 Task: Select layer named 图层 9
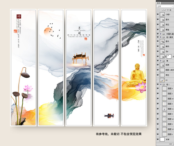[170, 88]
